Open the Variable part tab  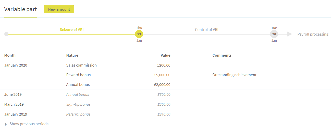point(20,9)
